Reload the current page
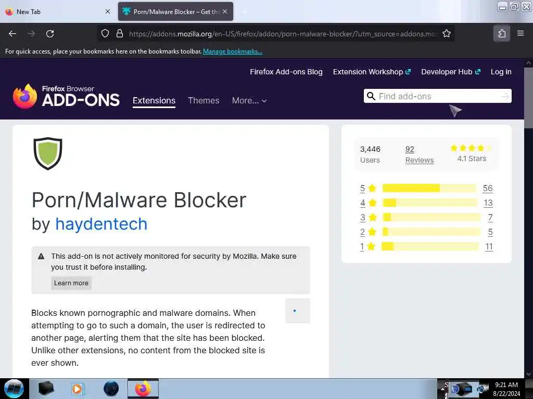The width and height of the screenshot is (533, 399). click(x=50, y=34)
